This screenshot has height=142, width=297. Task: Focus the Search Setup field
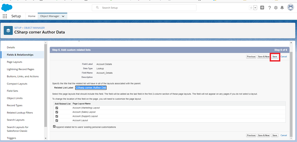pyautogui.click(x=144, y=8)
